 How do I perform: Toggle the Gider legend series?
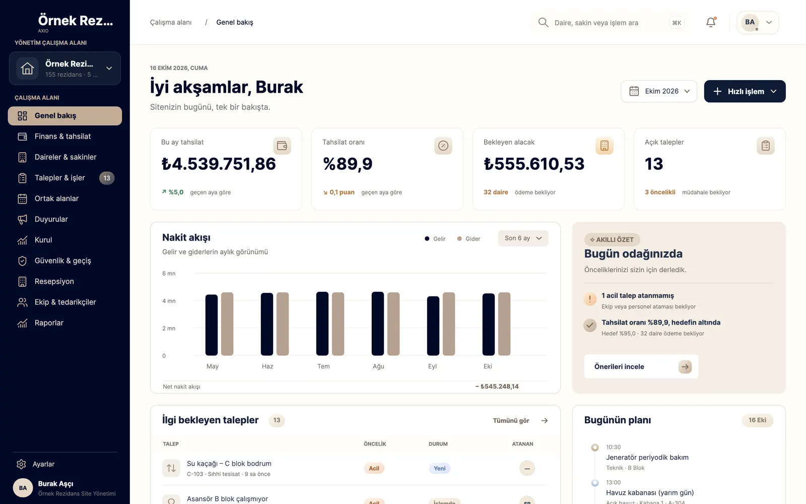coord(468,239)
